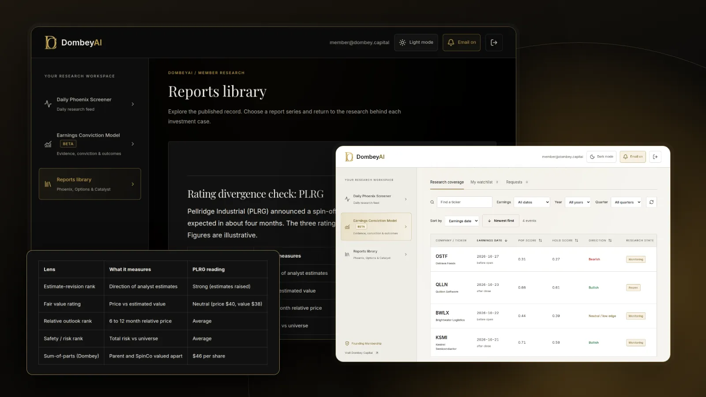The width and height of the screenshot is (706, 397).
Task: Toggle Email on notifications in the dark window
Action: (x=462, y=42)
